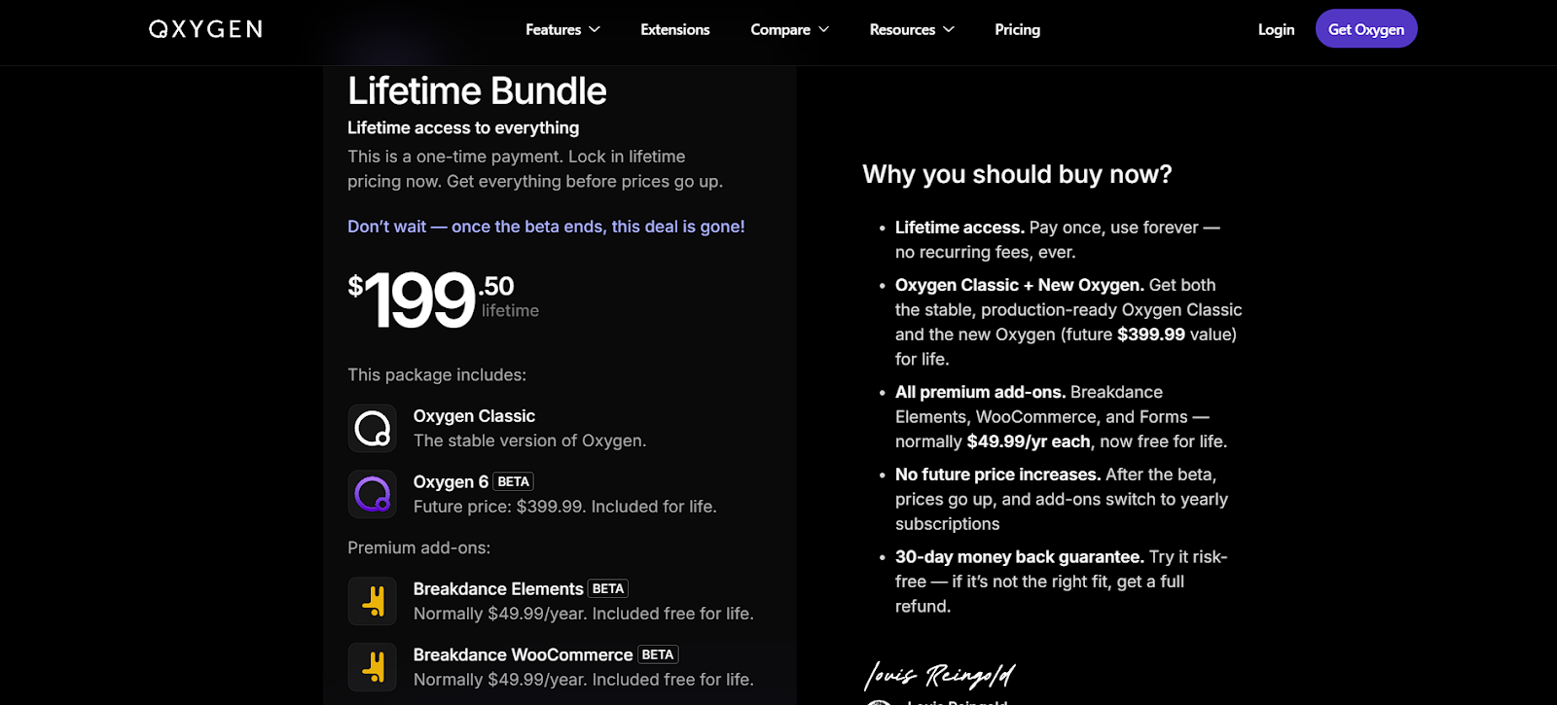
Task: Click the Oxygen Classic product icon
Action: 373,428
